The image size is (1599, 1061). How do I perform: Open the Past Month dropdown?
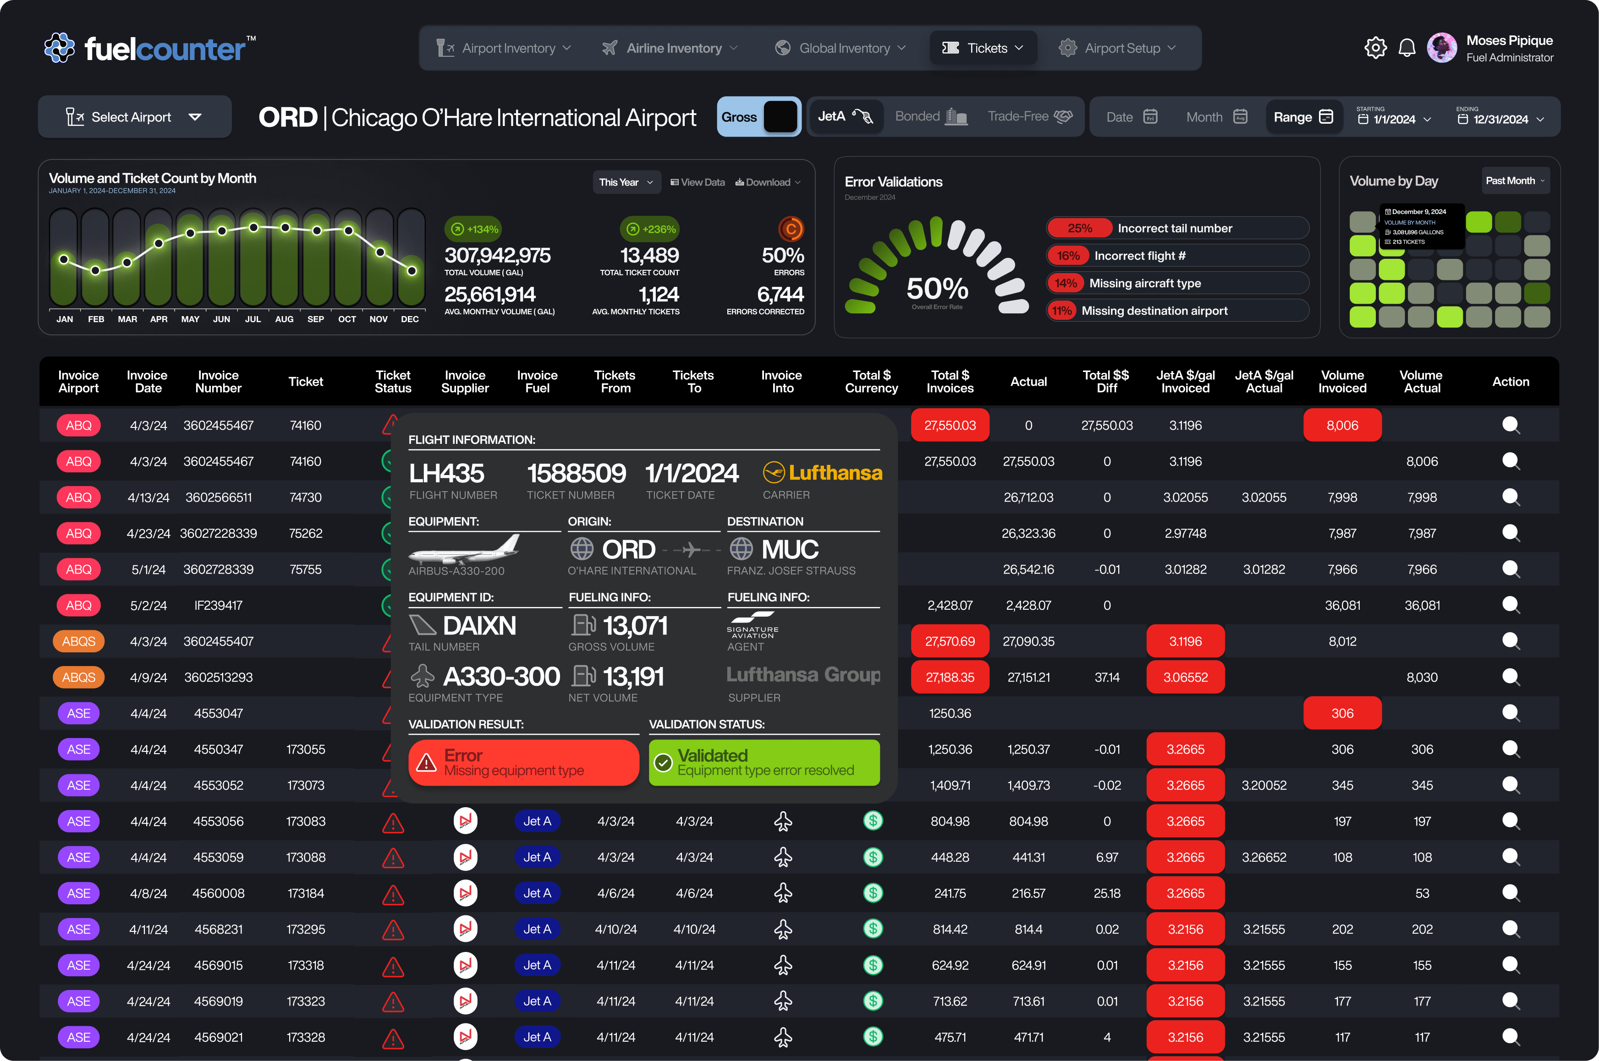1514,180
